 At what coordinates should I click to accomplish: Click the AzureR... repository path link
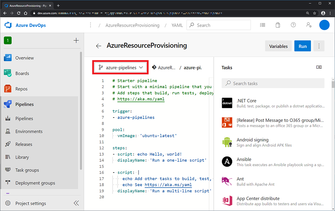[164, 67]
